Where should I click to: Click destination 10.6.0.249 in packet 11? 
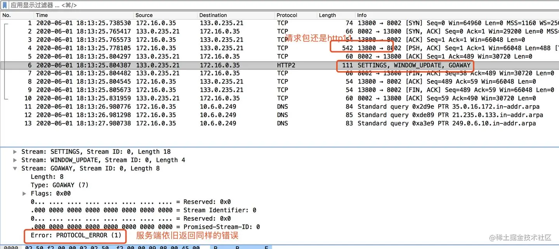tap(218, 106)
